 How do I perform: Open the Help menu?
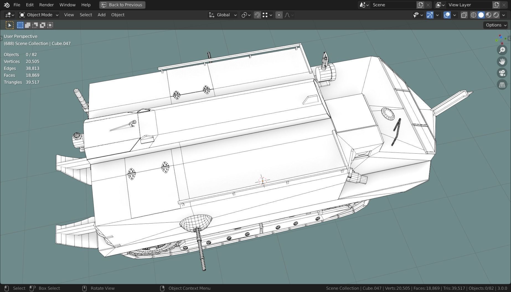pos(86,5)
